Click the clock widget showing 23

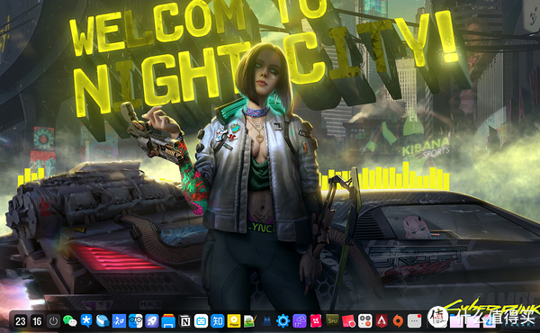tap(21, 321)
